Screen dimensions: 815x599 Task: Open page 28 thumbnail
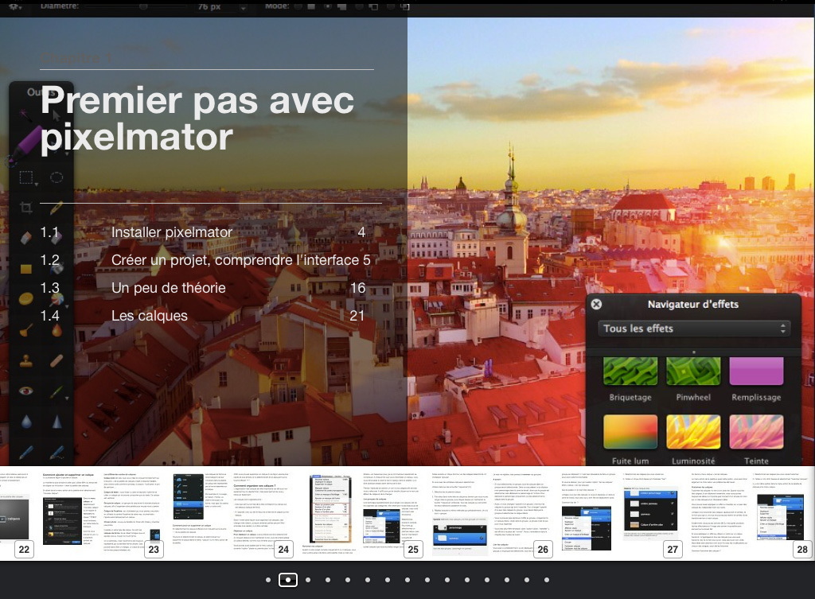click(x=751, y=513)
